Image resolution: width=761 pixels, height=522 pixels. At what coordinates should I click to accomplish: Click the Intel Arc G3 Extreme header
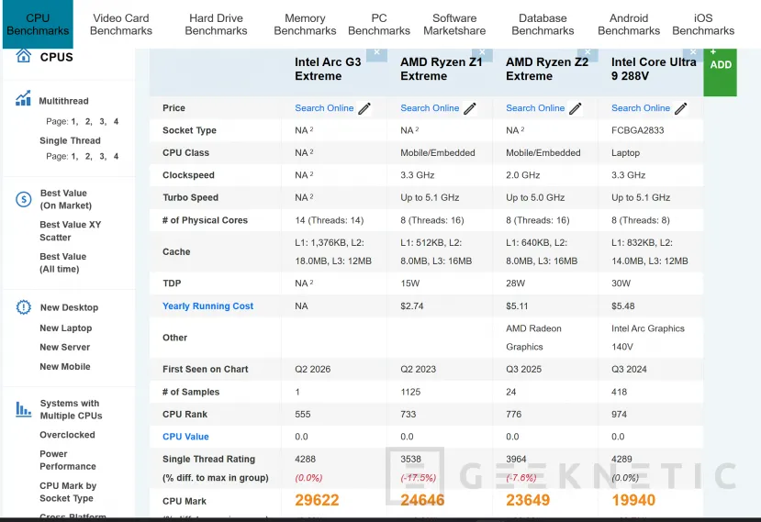(x=328, y=69)
